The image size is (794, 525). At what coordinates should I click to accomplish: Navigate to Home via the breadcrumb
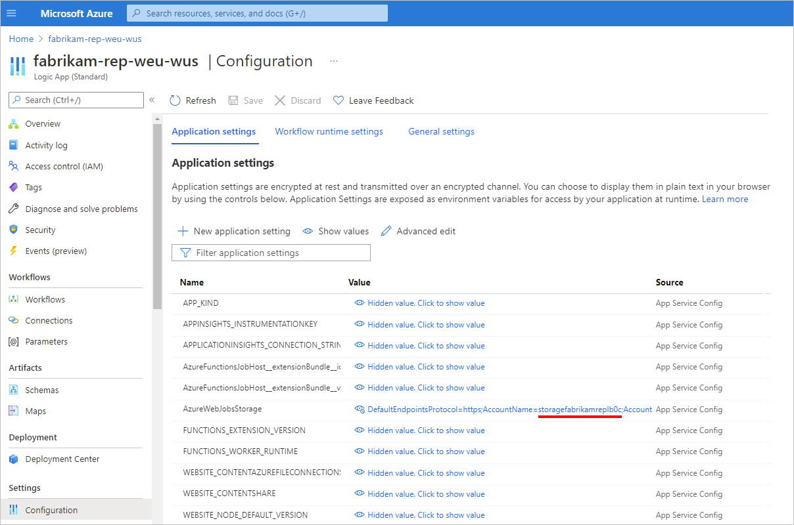tap(21, 39)
